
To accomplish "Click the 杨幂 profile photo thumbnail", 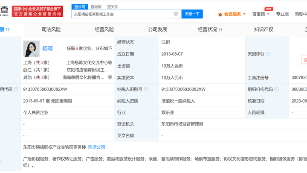I will click(x=31, y=49).
